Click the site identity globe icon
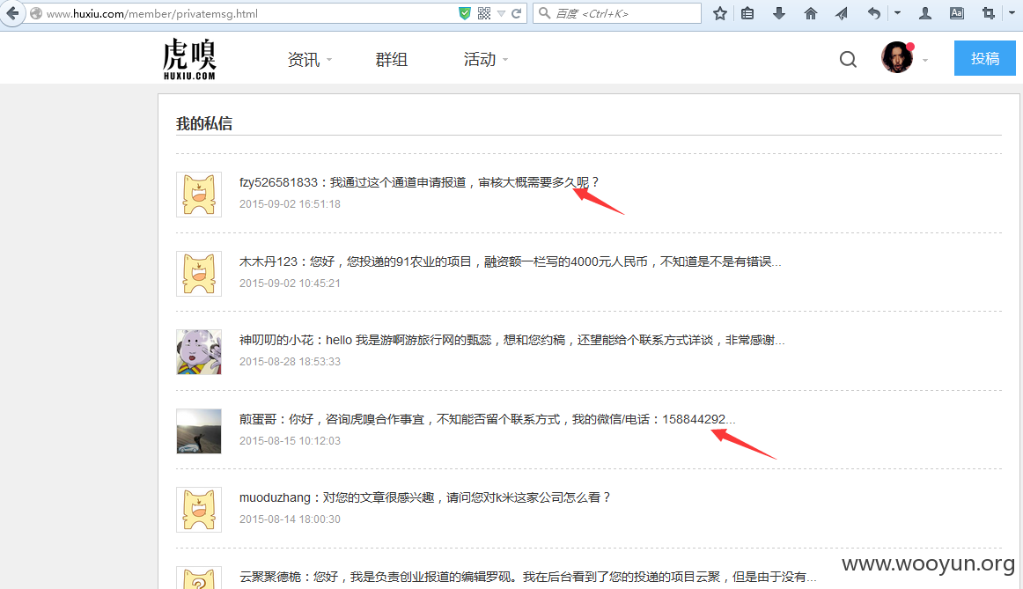 (36, 13)
